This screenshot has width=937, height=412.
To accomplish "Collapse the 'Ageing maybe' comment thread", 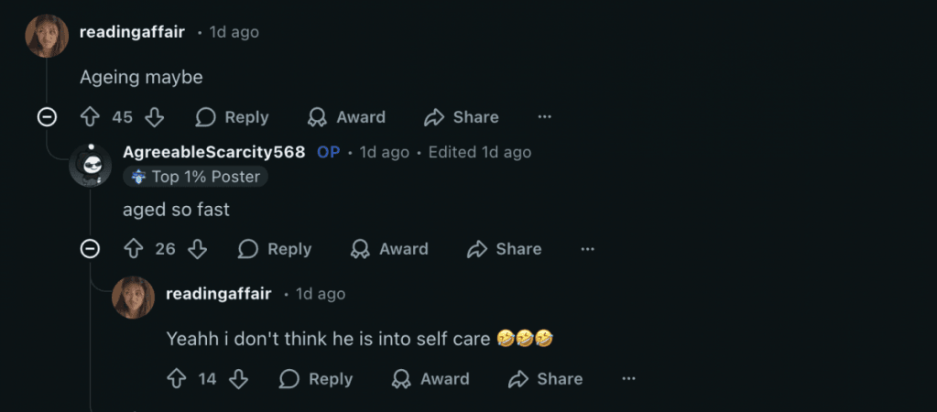I will 47,117.
